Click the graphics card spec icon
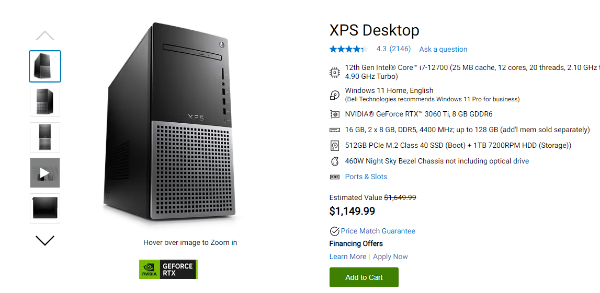The image size is (600, 293). pyautogui.click(x=335, y=114)
